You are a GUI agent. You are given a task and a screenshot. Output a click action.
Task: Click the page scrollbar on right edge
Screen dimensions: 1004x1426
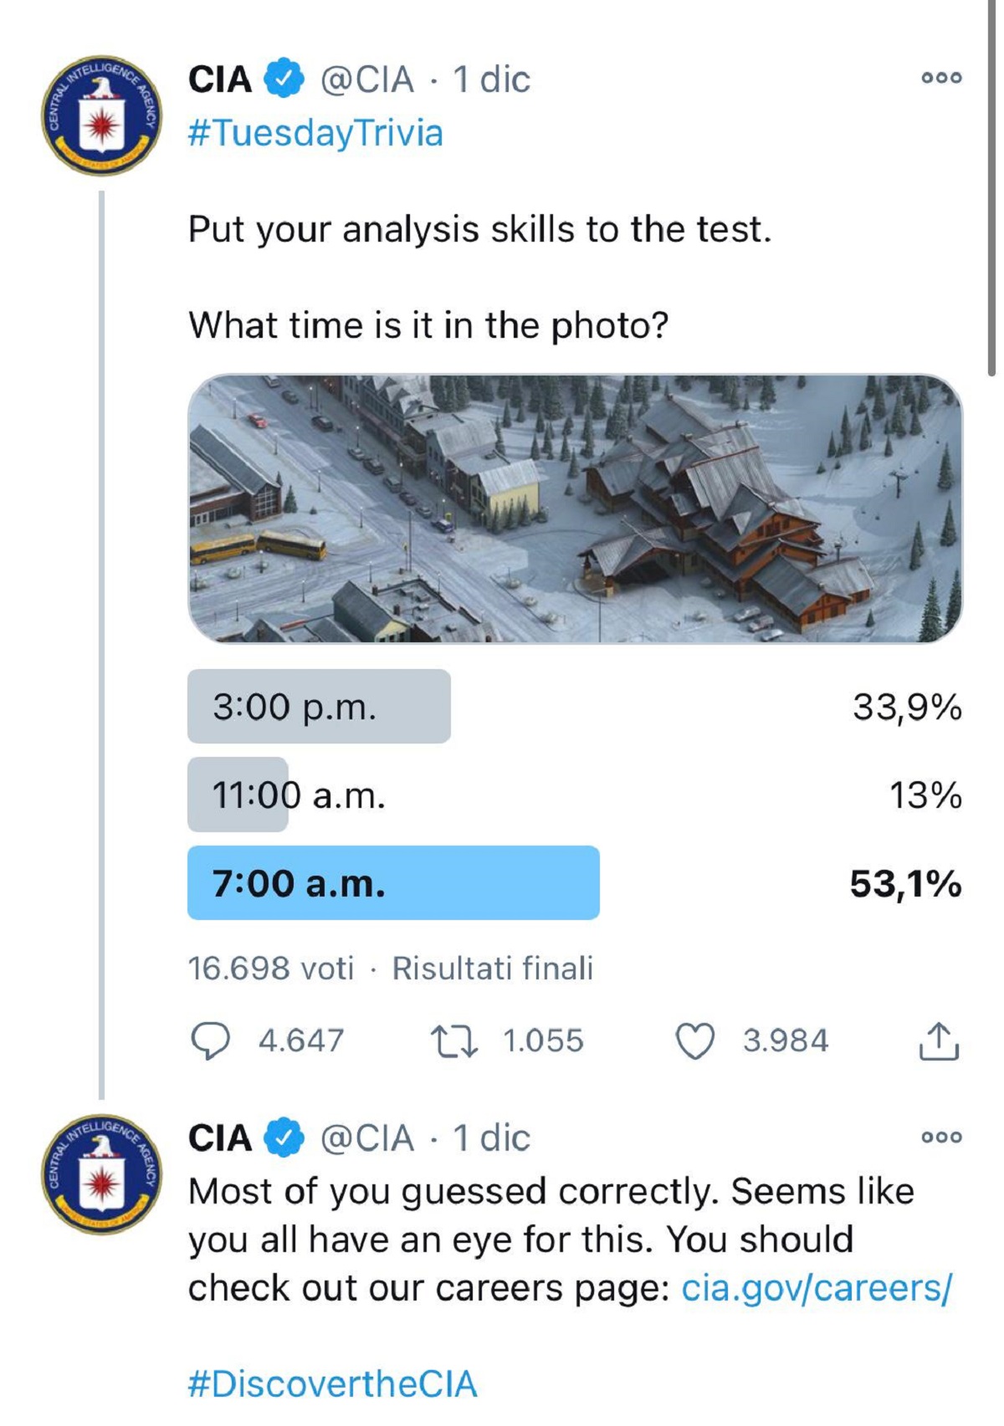[x=992, y=188]
